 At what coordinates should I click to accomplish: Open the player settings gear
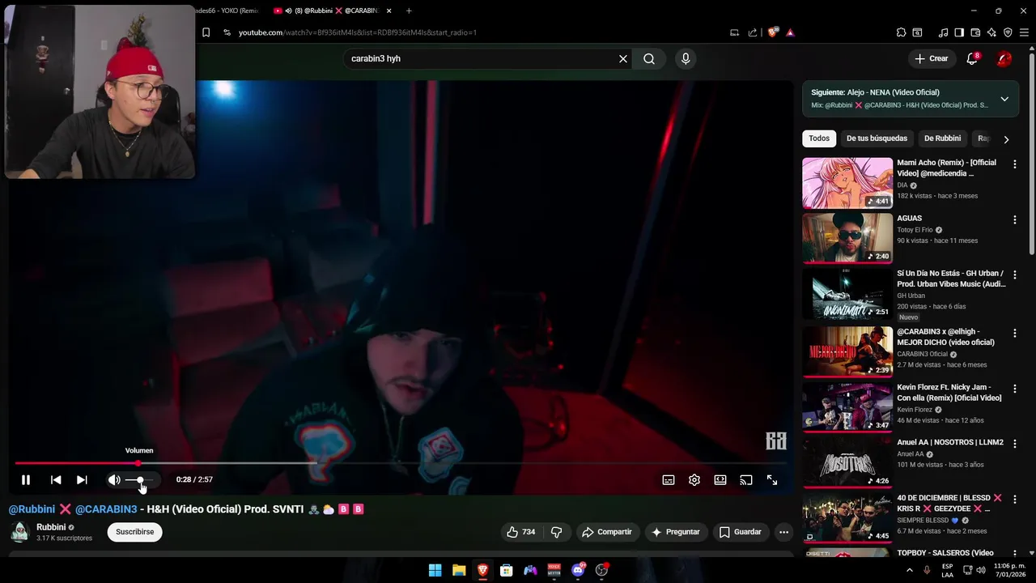(694, 480)
